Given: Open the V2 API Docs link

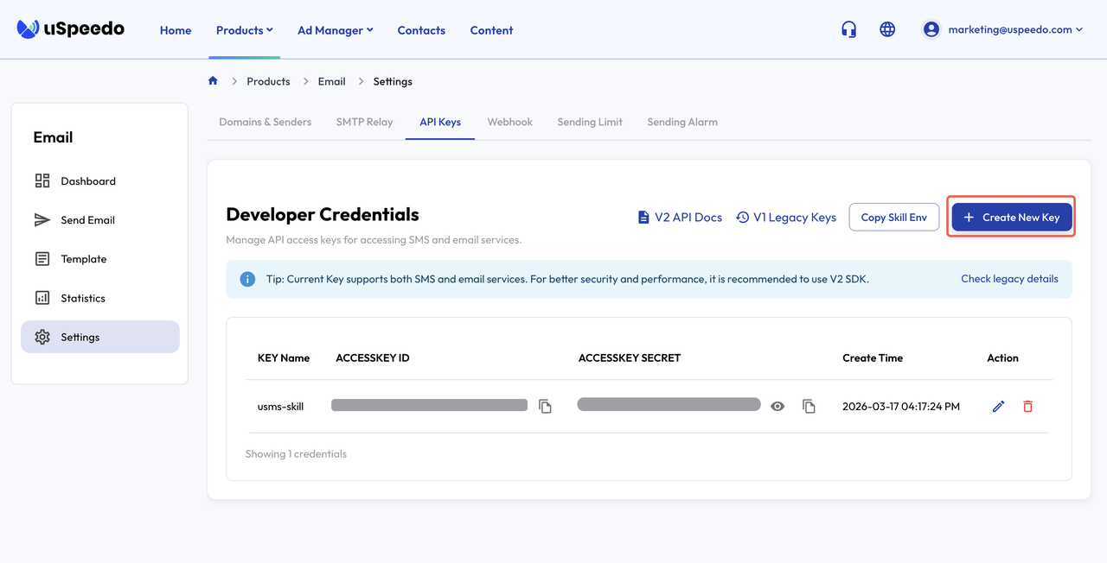Looking at the screenshot, I should 680,218.
